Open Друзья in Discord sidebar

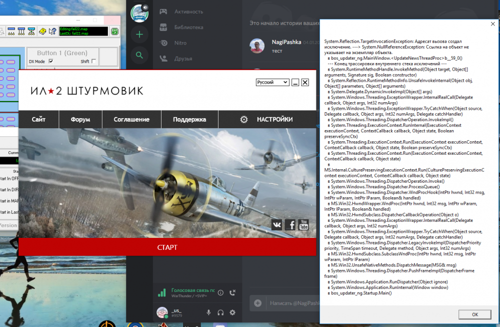pyautogui.click(x=175, y=59)
